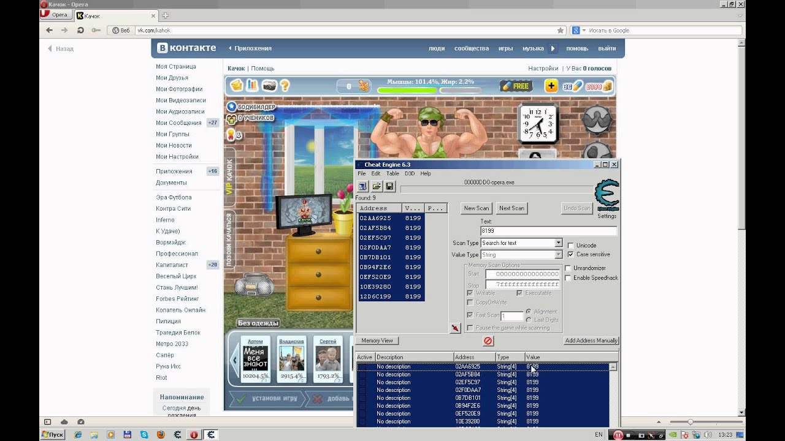Save the cheat table with floppy icon
Image resolution: width=785 pixels, height=441 pixels.
coord(389,186)
